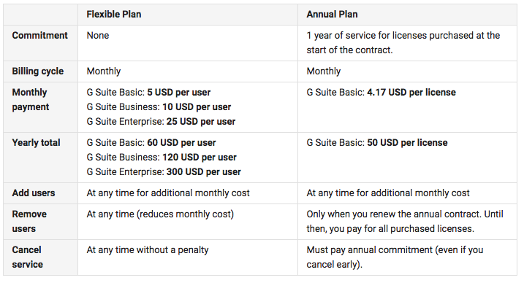The height and width of the screenshot is (283, 524).
Task: Click G Suite Business 120 USD per user
Action: point(162,158)
